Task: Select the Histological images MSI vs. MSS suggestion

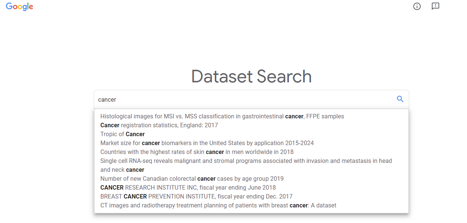Action: point(222,116)
